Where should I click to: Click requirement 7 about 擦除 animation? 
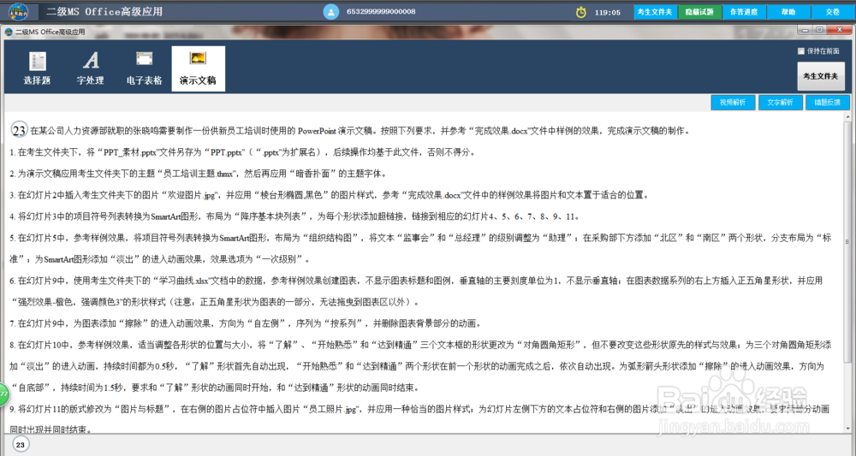245,323
